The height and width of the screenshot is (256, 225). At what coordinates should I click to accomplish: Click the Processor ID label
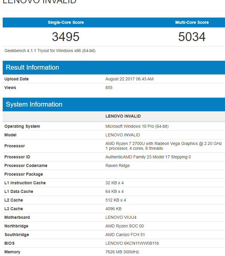click(17, 157)
